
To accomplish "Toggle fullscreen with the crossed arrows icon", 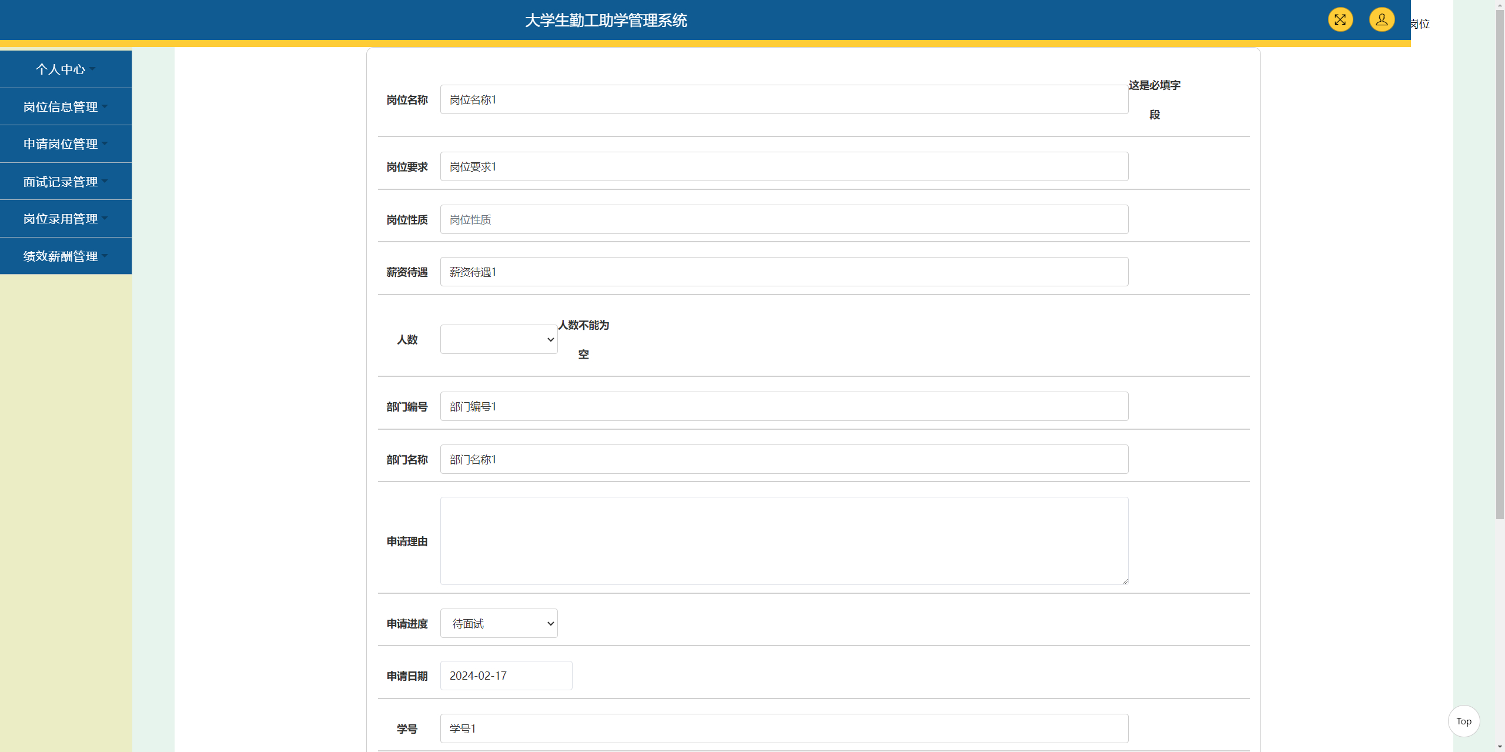I will 1340,19.
